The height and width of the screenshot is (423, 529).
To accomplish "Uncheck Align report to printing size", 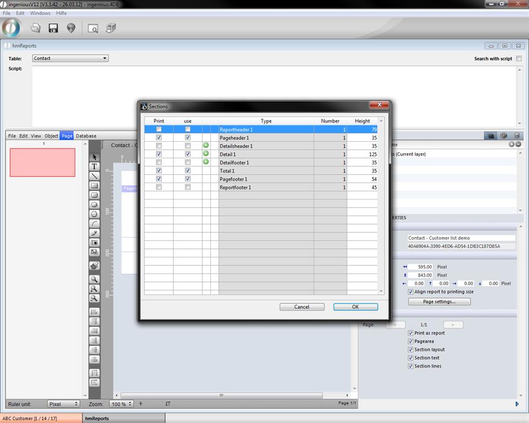I will [410, 291].
